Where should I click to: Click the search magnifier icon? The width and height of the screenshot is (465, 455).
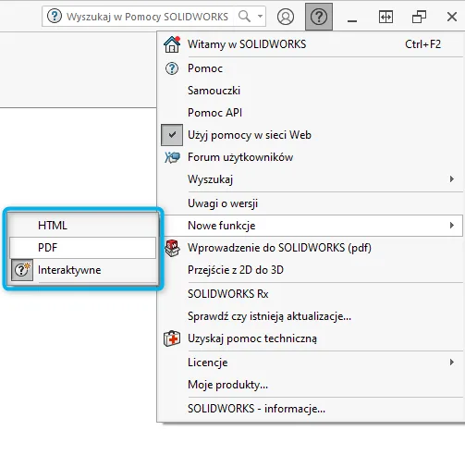click(244, 16)
